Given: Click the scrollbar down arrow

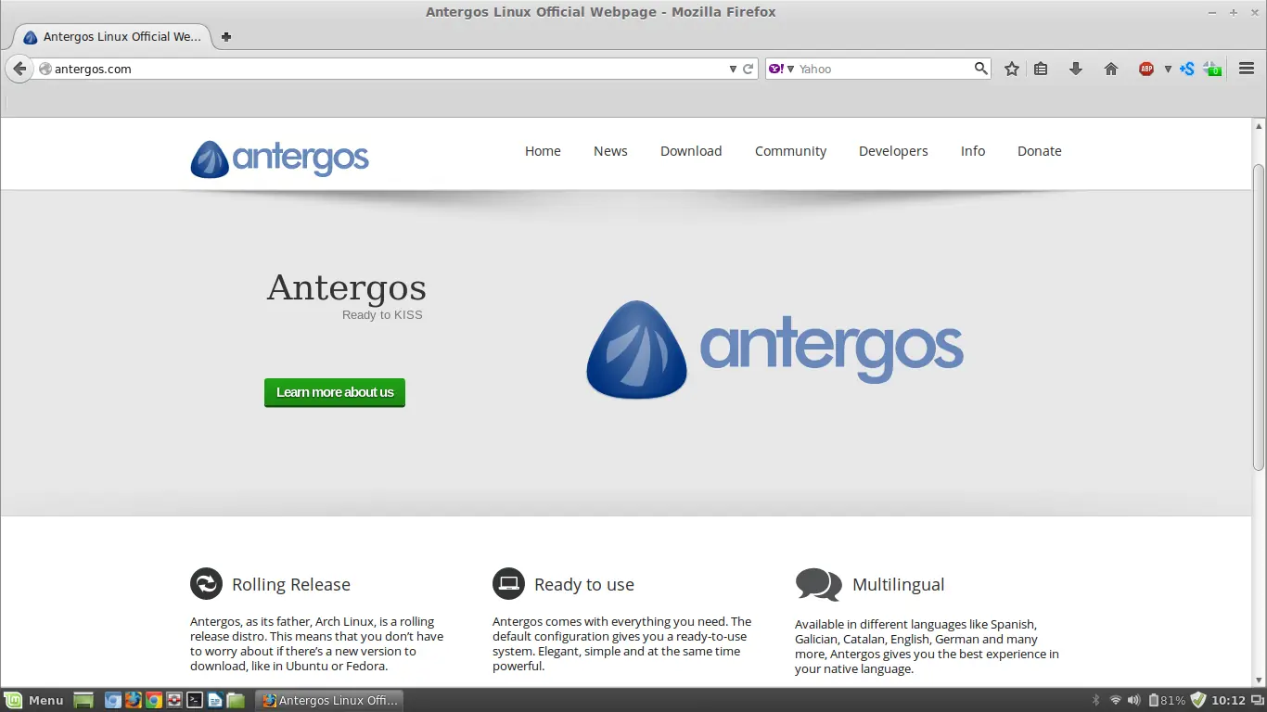Looking at the screenshot, I should (x=1259, y=680).
